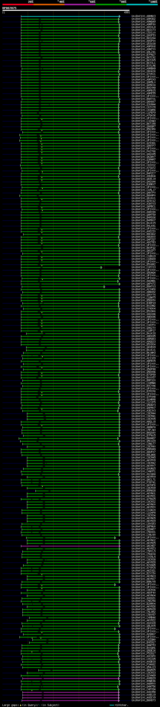This screenshot has height=707, width=160.
Task: Select hit label UniRef100_A4UHB1
Action: pyautogui.click(x=143, y=281)
